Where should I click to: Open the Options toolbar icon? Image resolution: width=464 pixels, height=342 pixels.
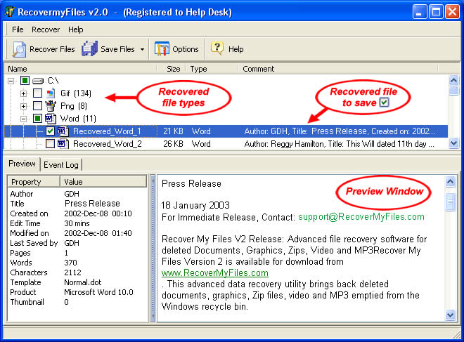pyautogui.click(x=162, y=48)
